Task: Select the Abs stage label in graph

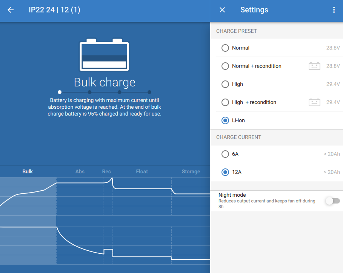Action: coord(80,171)
